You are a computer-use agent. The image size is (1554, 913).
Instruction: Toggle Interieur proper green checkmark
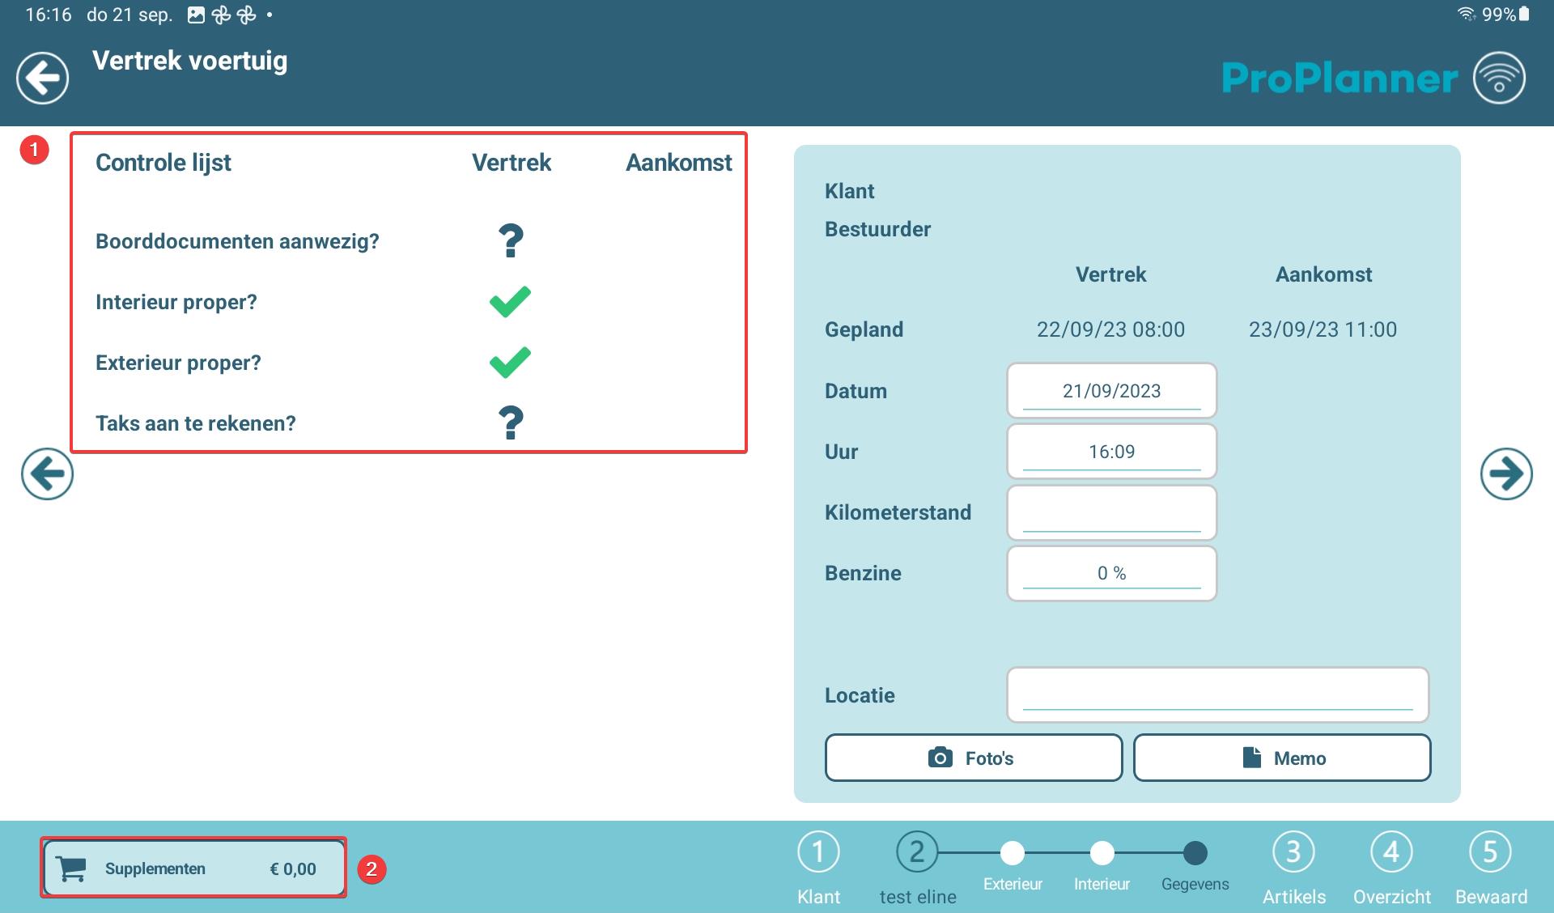[511, 302]
